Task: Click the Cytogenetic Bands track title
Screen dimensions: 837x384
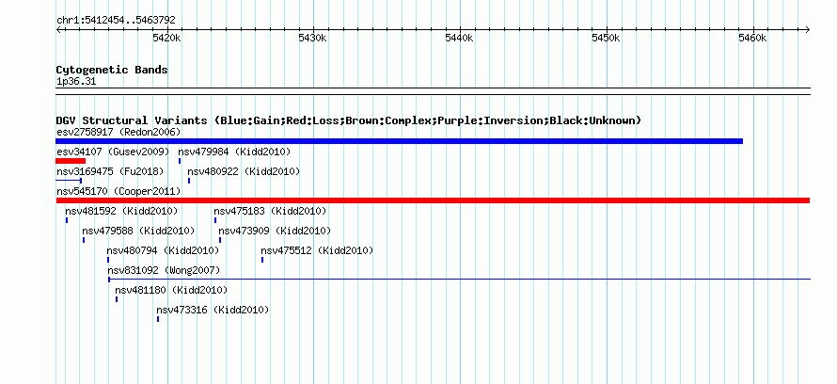Action: 112,70
